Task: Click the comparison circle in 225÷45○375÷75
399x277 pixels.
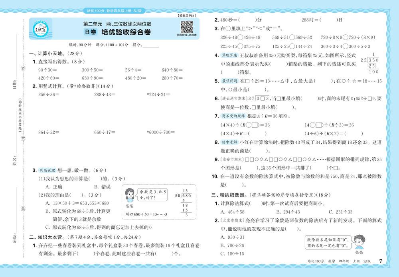Action: coord(240,46)
